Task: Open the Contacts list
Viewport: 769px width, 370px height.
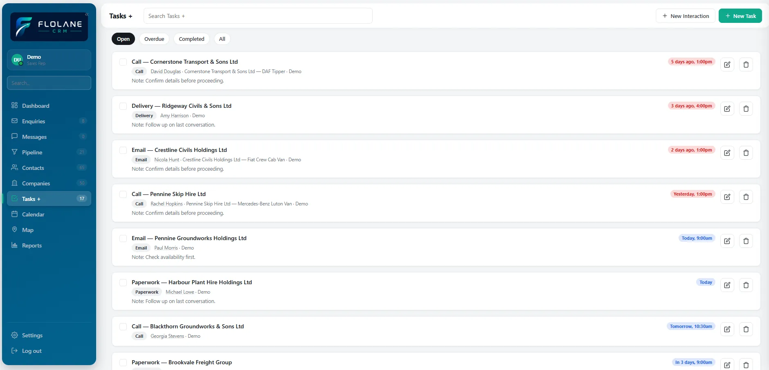Action: pos(49,168)
